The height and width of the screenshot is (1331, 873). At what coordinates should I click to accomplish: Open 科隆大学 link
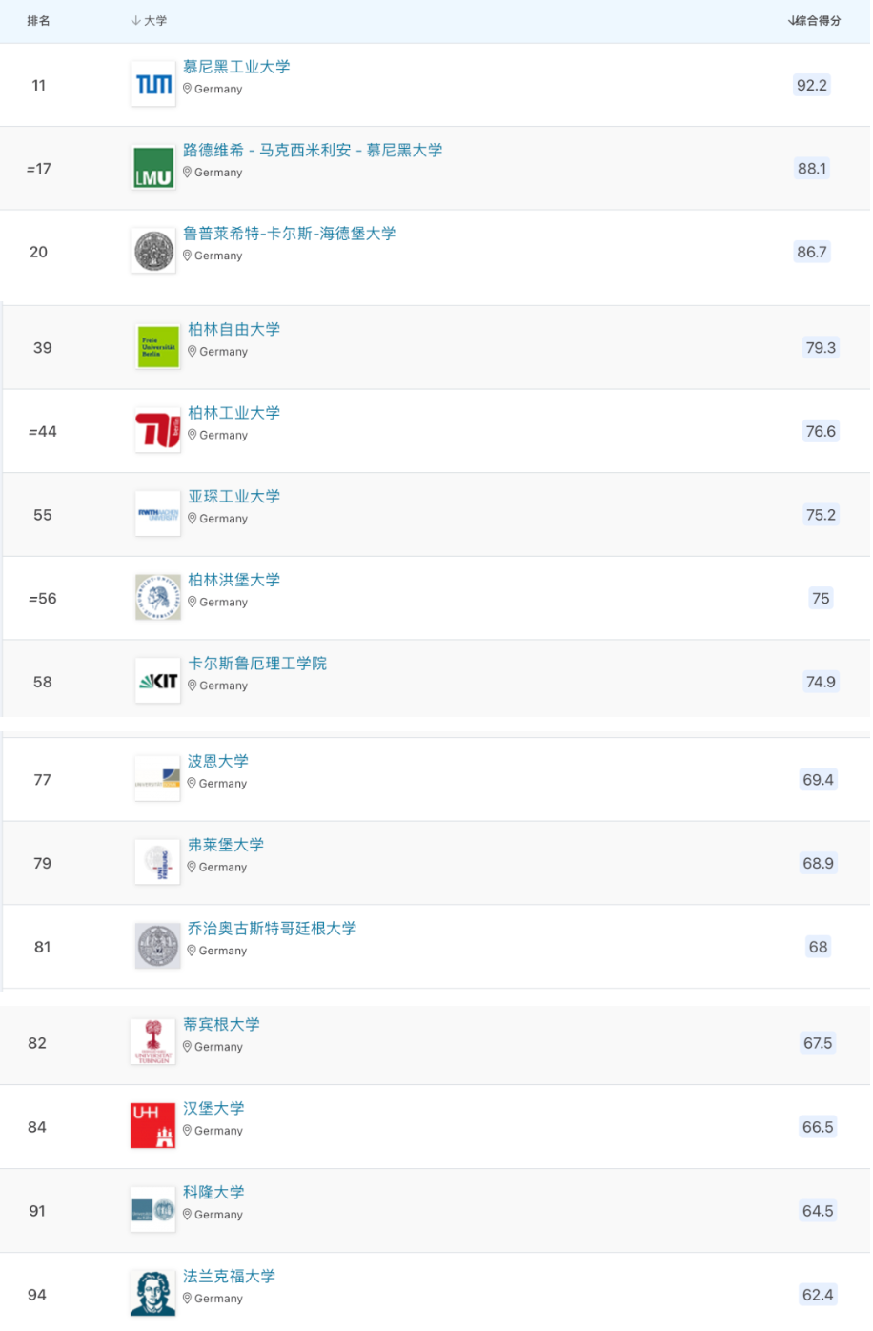[x=213, y=1192]
